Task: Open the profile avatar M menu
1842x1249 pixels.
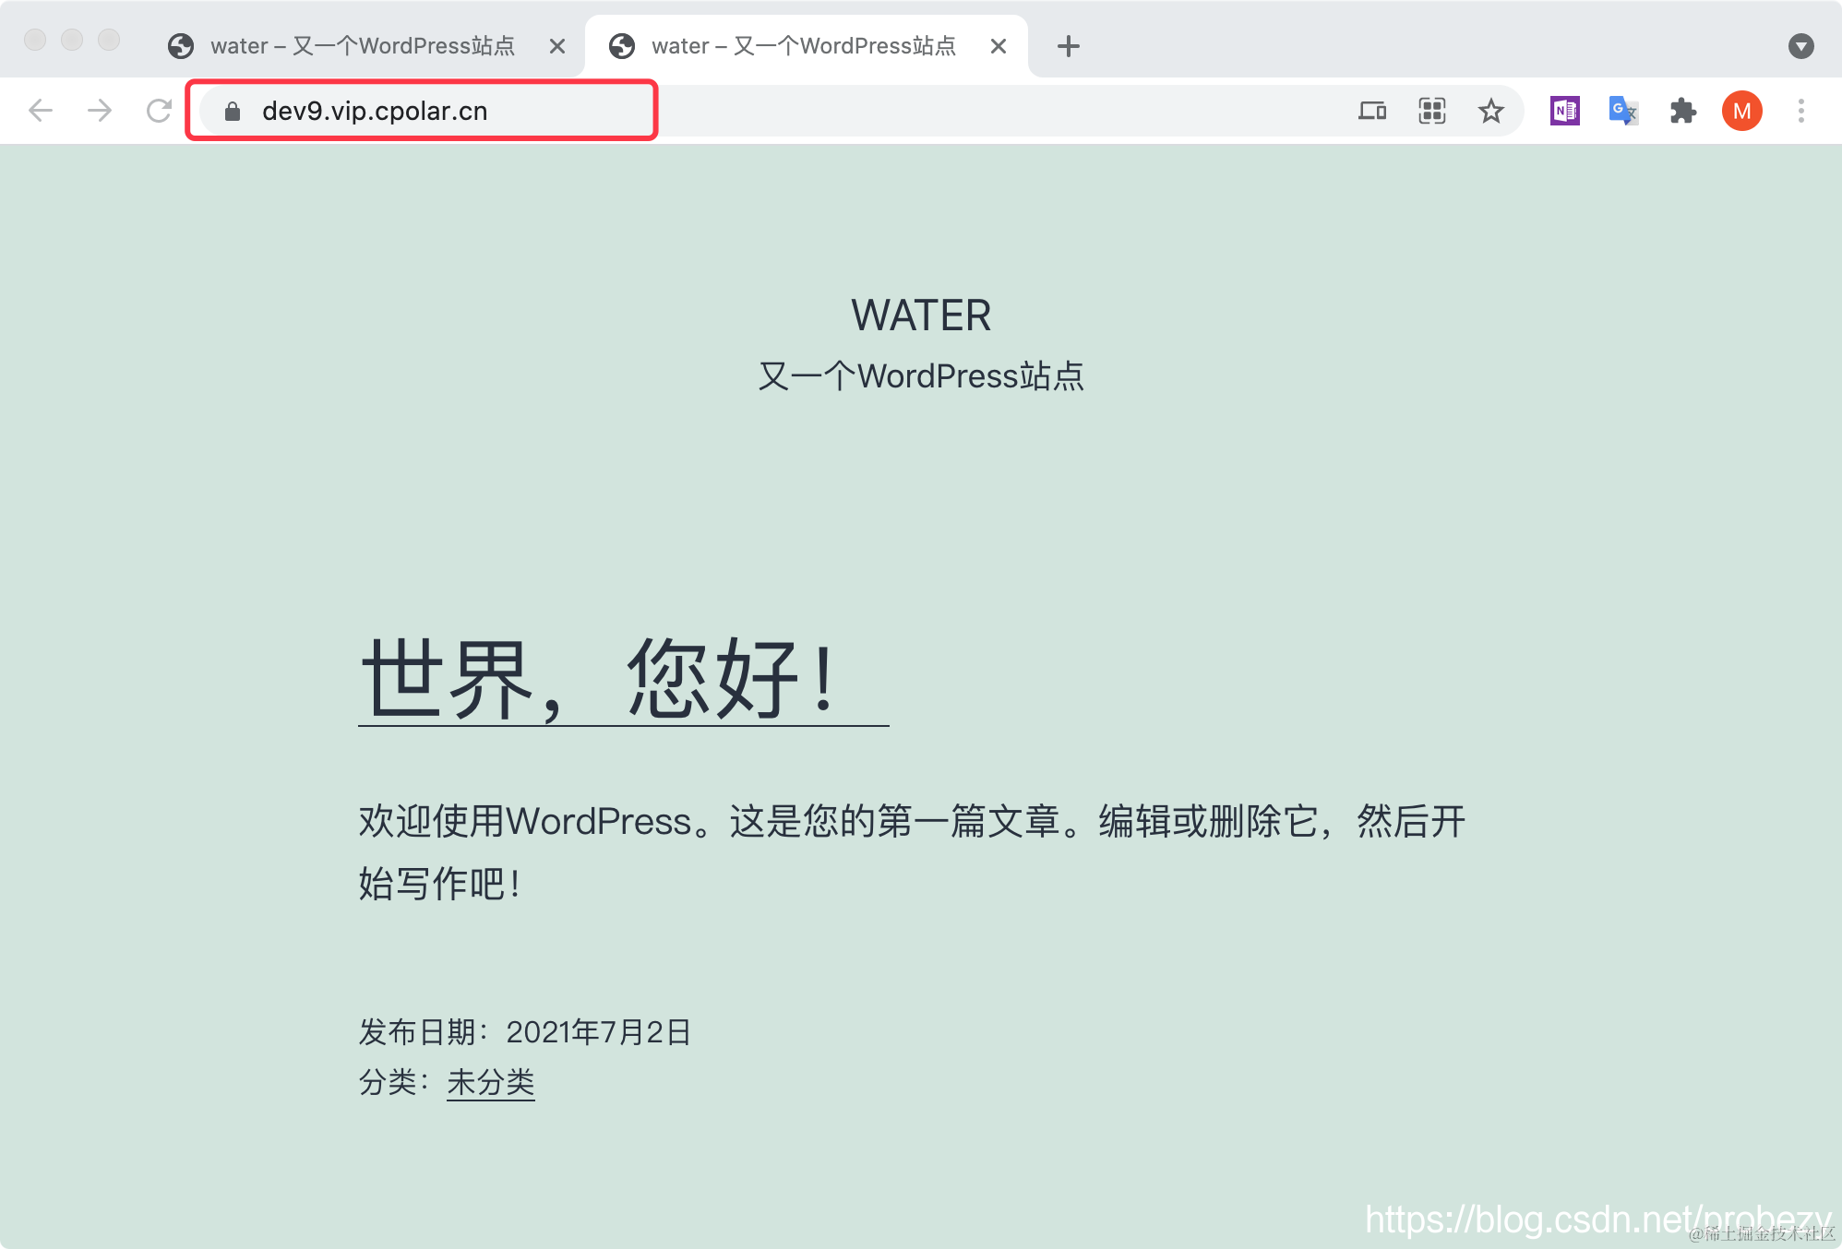Action: pos(1741,111)
